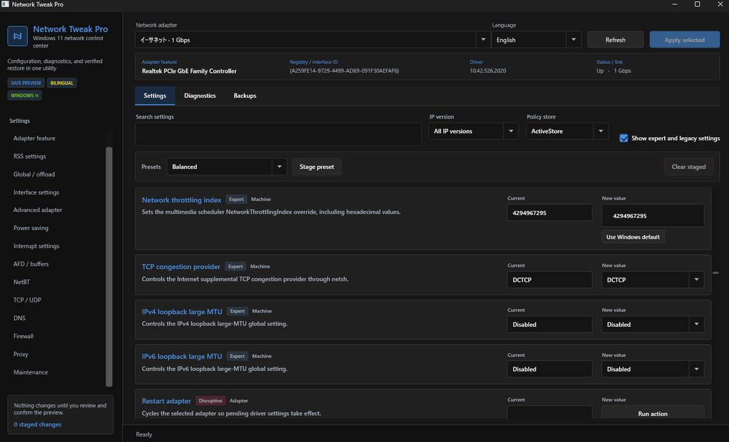The height and width of the screenshot is (442, 729).
Task: Click the Stage preset button
Action: click(317, 166)
